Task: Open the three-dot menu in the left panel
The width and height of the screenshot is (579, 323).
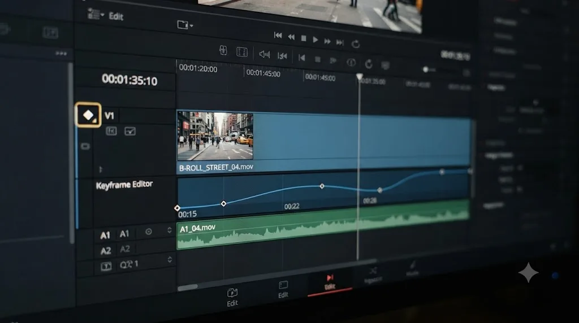Action: (x=61, y=54)
